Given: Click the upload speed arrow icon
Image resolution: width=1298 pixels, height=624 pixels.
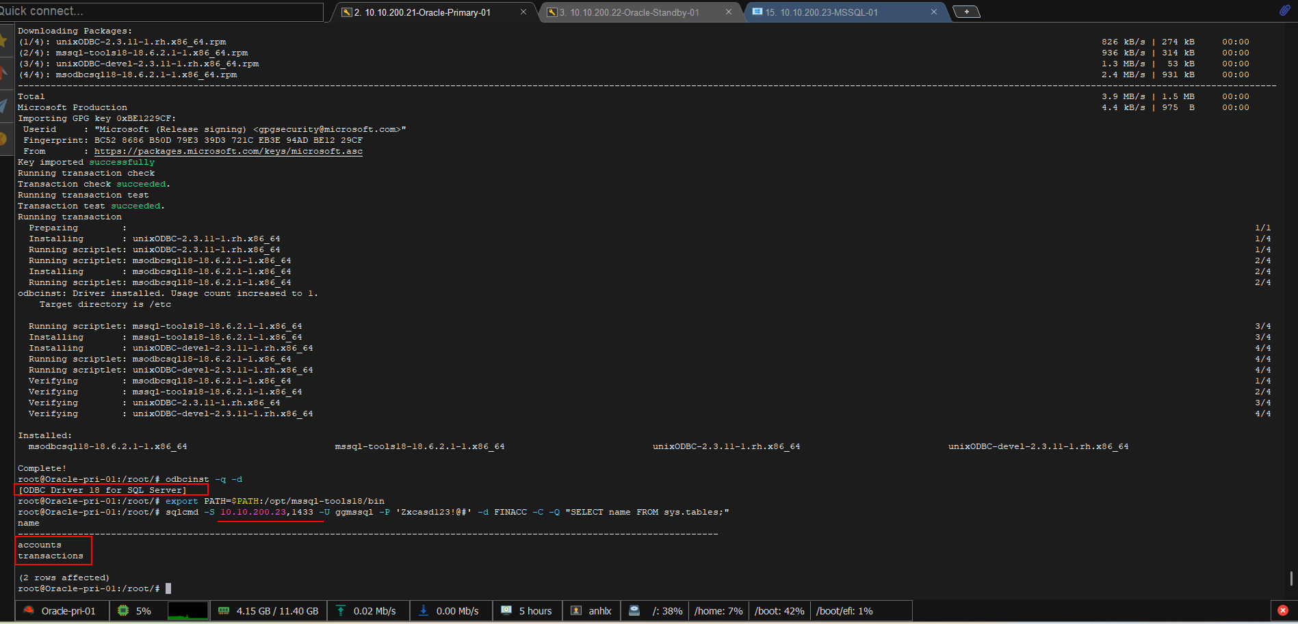Looking at the screenshot, I should 341,611.
